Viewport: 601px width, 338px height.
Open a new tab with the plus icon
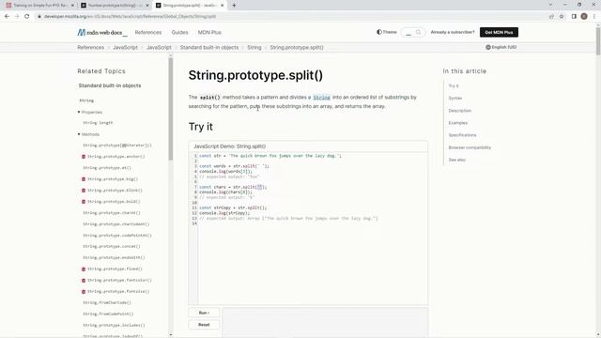[234, 6]
